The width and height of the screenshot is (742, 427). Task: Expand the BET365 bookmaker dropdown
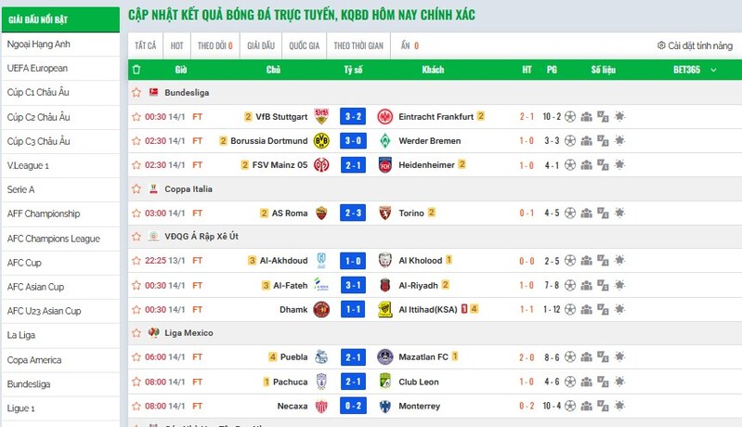point(713,70)
